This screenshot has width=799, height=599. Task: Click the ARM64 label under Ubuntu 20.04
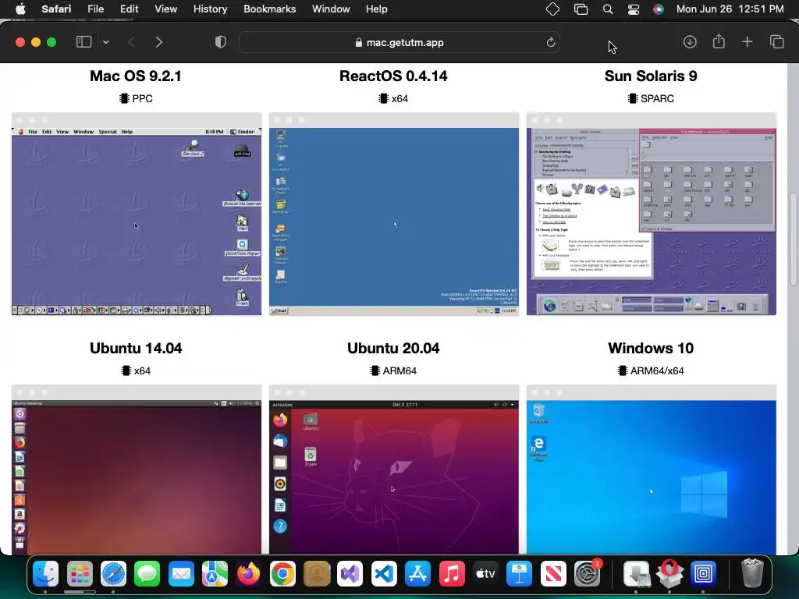pos(399,370)
